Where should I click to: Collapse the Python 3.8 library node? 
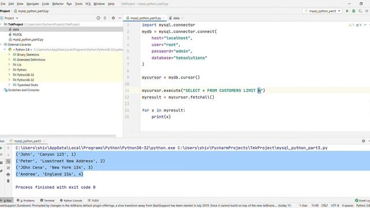tap(5, 50)
